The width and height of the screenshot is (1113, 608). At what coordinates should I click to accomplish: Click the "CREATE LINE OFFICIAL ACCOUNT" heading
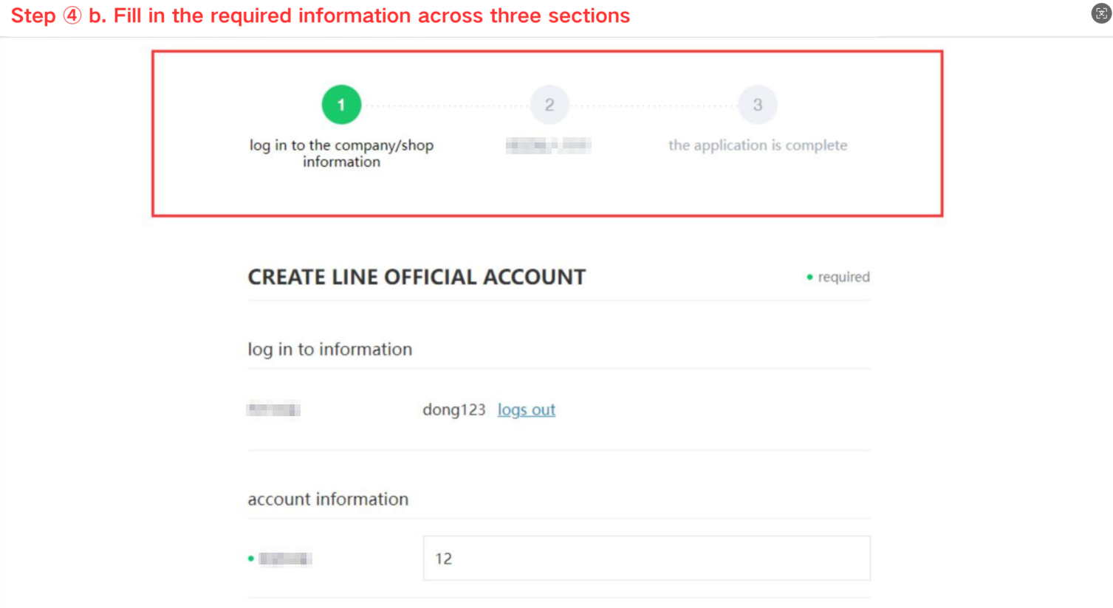point(417,277)
